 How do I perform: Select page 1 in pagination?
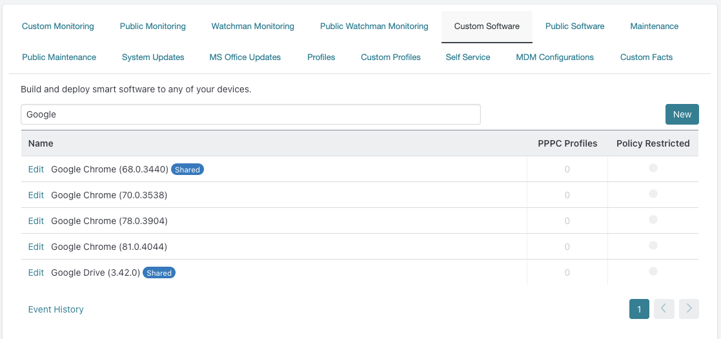click(638, 309)
